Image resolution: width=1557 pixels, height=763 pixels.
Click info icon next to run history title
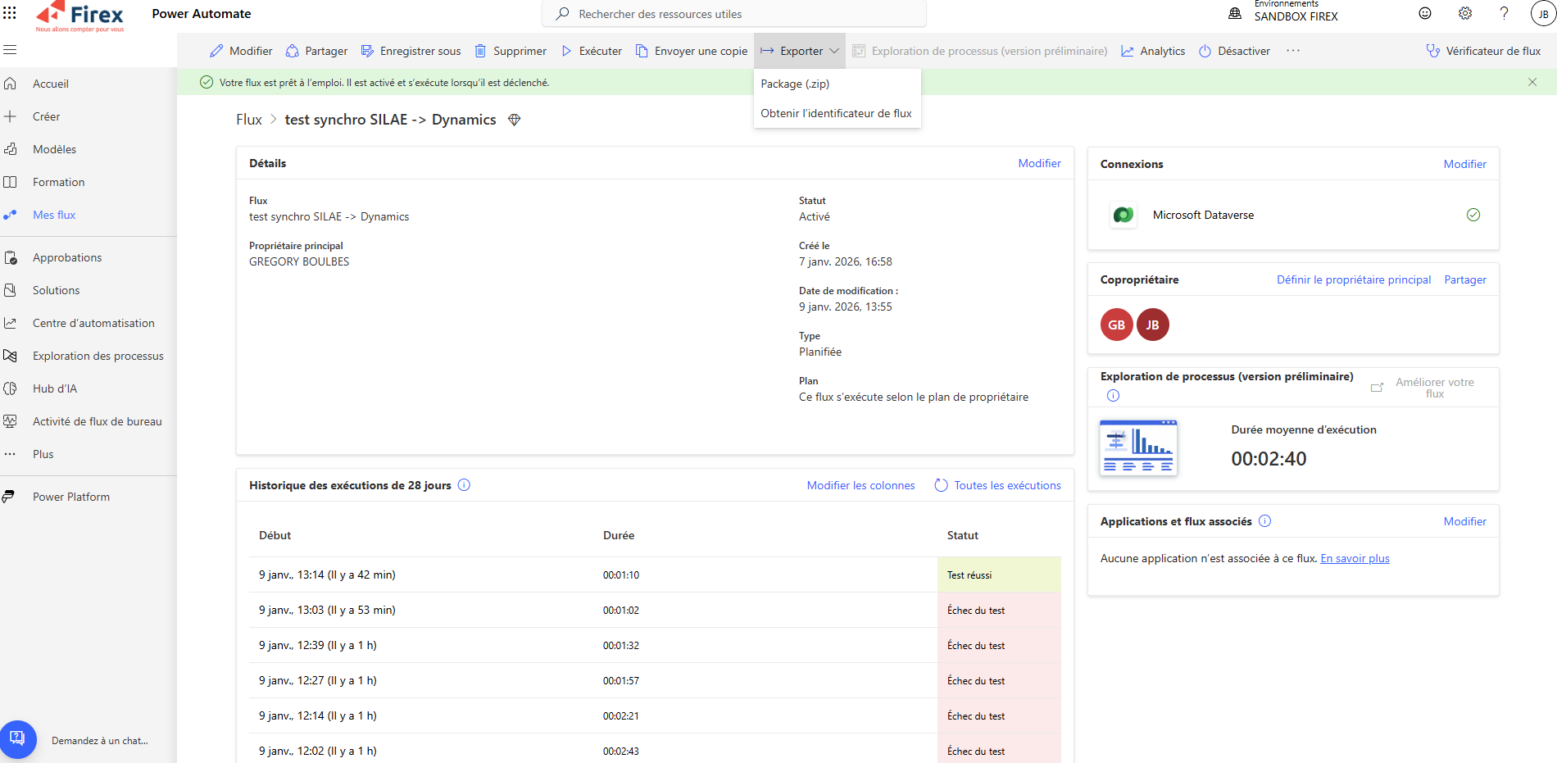tap(464, 485)
